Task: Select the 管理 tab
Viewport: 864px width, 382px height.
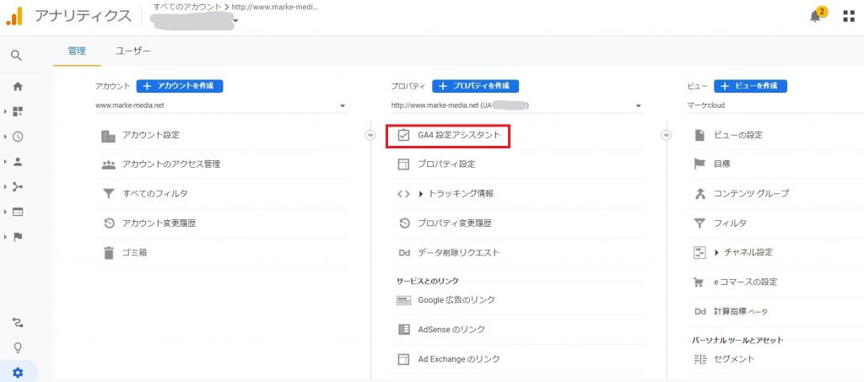Action: coord(76,51)
